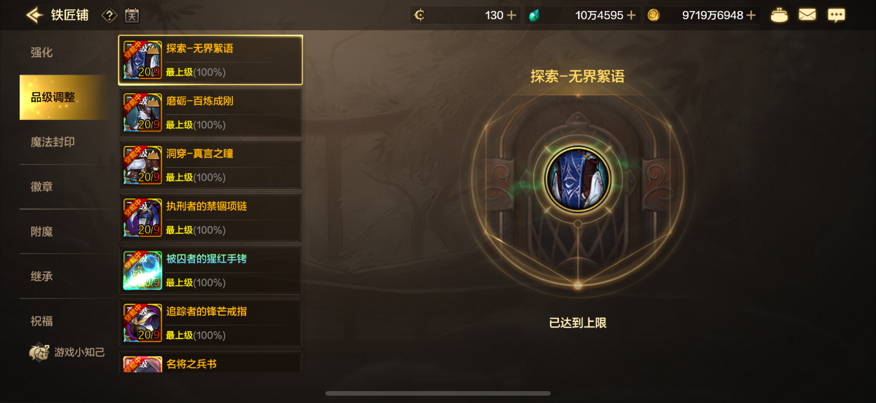Open the question mark help icon
Screen dimensions: 876x403
109,16
